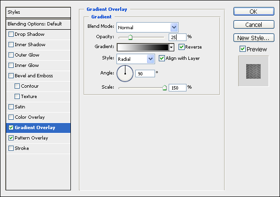Open the Styles panel entry

38,12
